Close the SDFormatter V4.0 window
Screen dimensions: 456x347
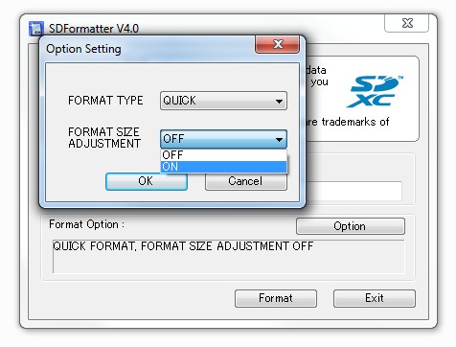click(x=406, y=23)
